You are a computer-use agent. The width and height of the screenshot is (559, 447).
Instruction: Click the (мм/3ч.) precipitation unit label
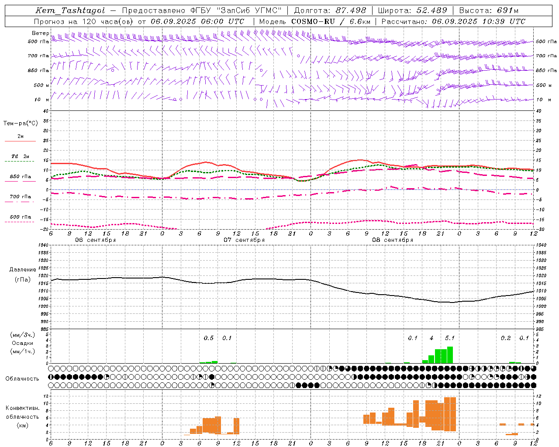23,335
